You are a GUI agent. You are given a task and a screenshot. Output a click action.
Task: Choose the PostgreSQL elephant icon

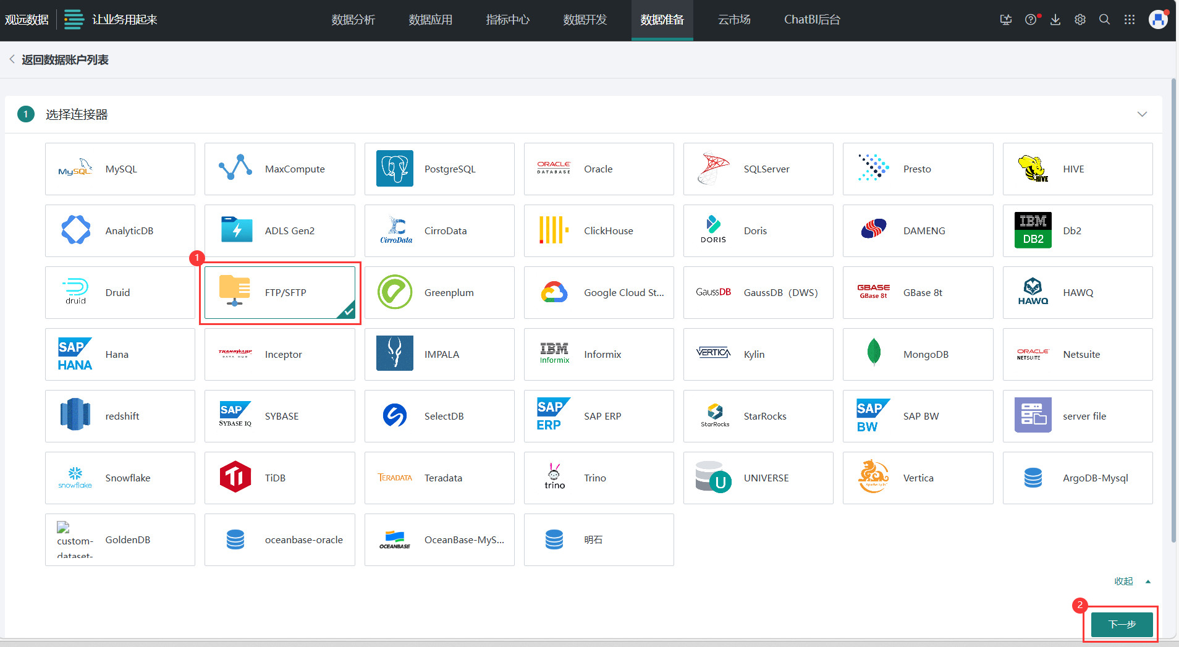(394, 169)
